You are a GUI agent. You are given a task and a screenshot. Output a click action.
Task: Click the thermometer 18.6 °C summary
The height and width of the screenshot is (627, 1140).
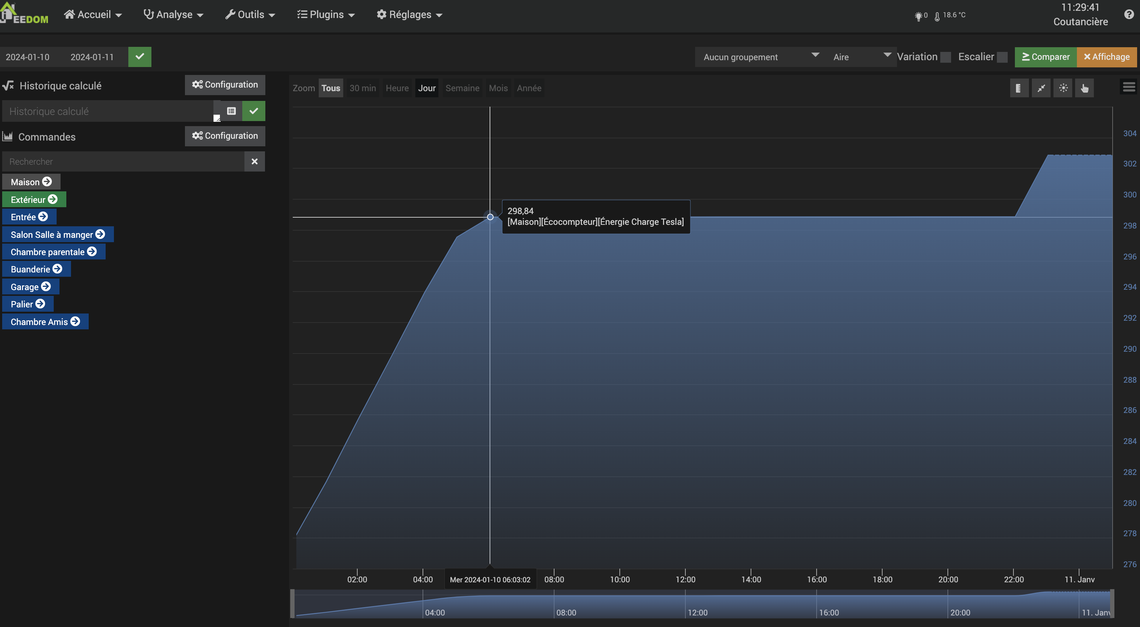950,15
